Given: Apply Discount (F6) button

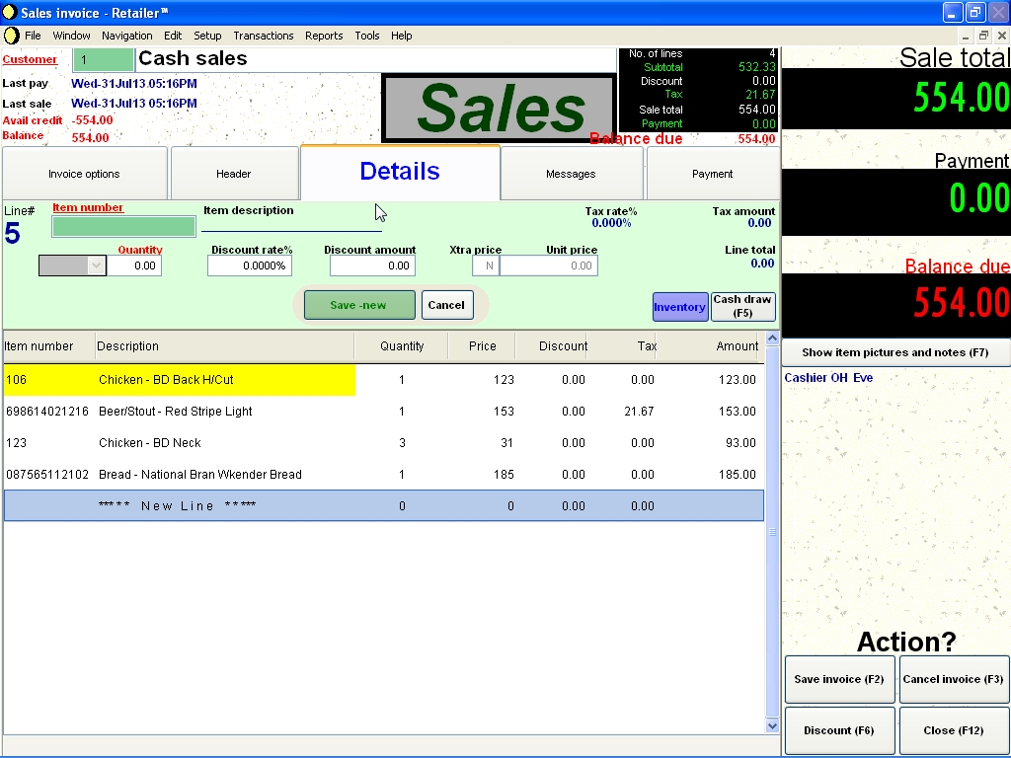Looking at the screenshot, I should (839, 730).
